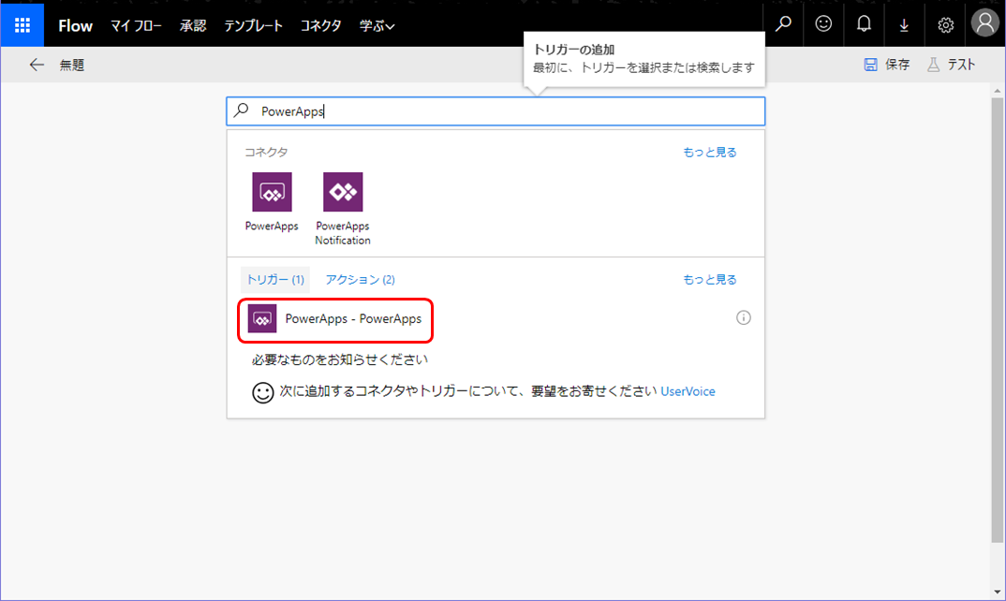Screen dimensions: 1006x601
Task: Open the notifications bell icon
Action: 864,24
